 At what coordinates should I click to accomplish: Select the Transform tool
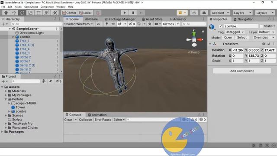pos(47,13)
